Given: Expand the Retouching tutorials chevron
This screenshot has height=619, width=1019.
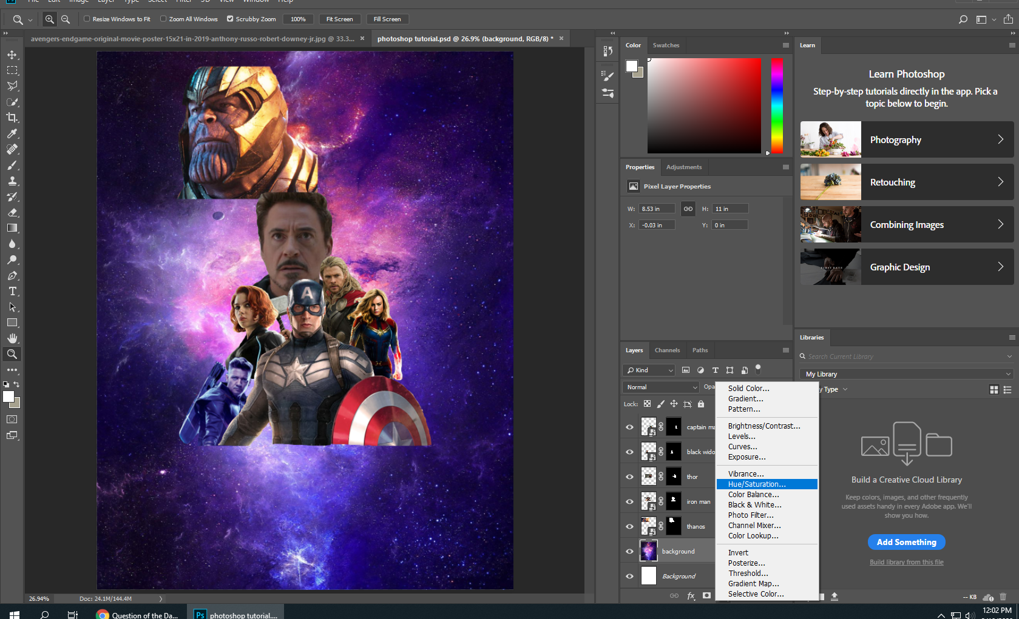Looking at the screenshot, I should [1001, 182].
